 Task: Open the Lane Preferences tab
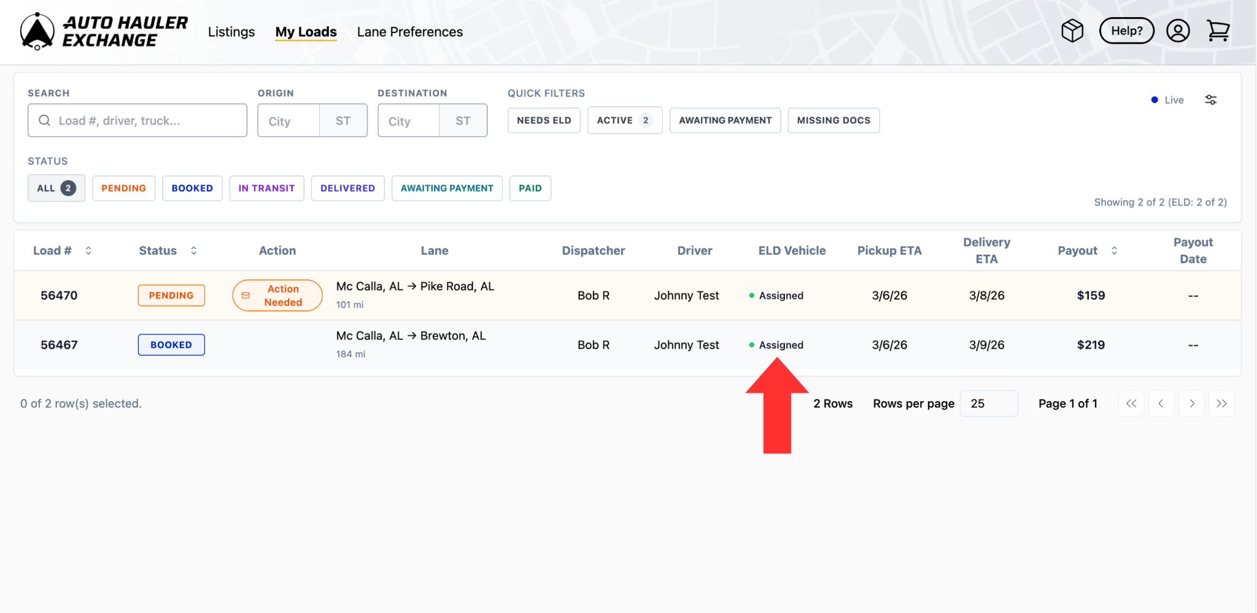(x=409, y=32)
